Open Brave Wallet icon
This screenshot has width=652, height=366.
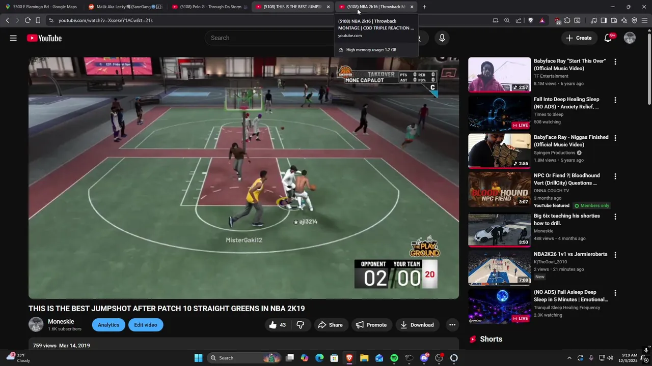point(614,20)
